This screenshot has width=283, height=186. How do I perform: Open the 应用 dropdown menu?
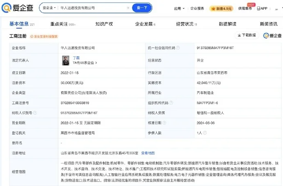179,9
